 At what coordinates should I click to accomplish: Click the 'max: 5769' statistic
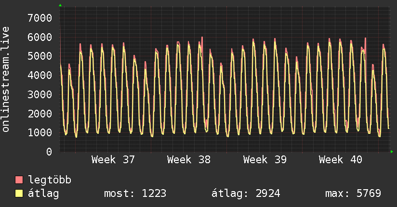353,194
